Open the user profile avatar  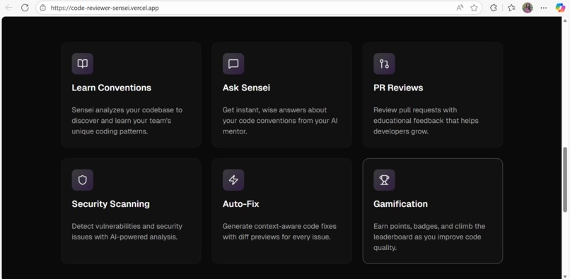coord(528,8)
